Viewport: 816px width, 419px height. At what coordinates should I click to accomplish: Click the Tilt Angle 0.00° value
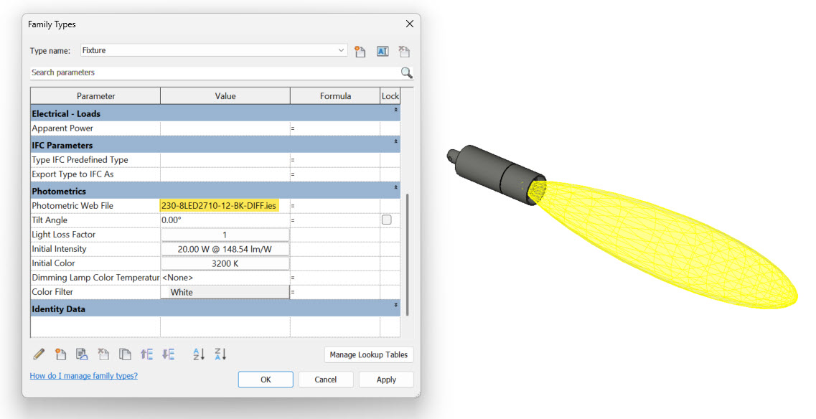tap(225, 220)
